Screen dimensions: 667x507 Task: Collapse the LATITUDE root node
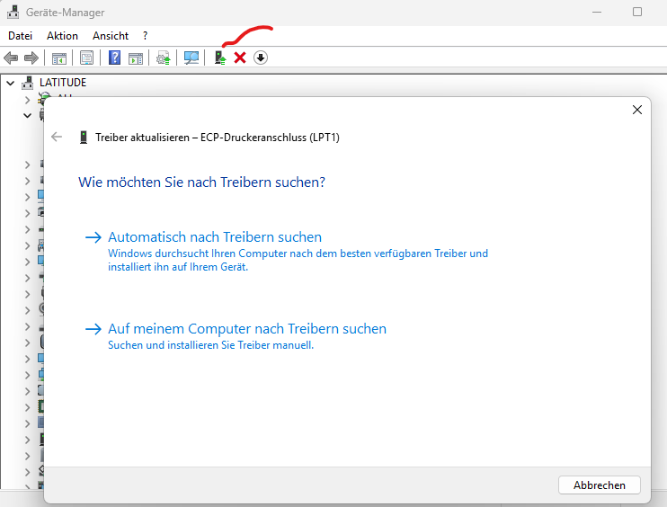click(x=11, y=83)
